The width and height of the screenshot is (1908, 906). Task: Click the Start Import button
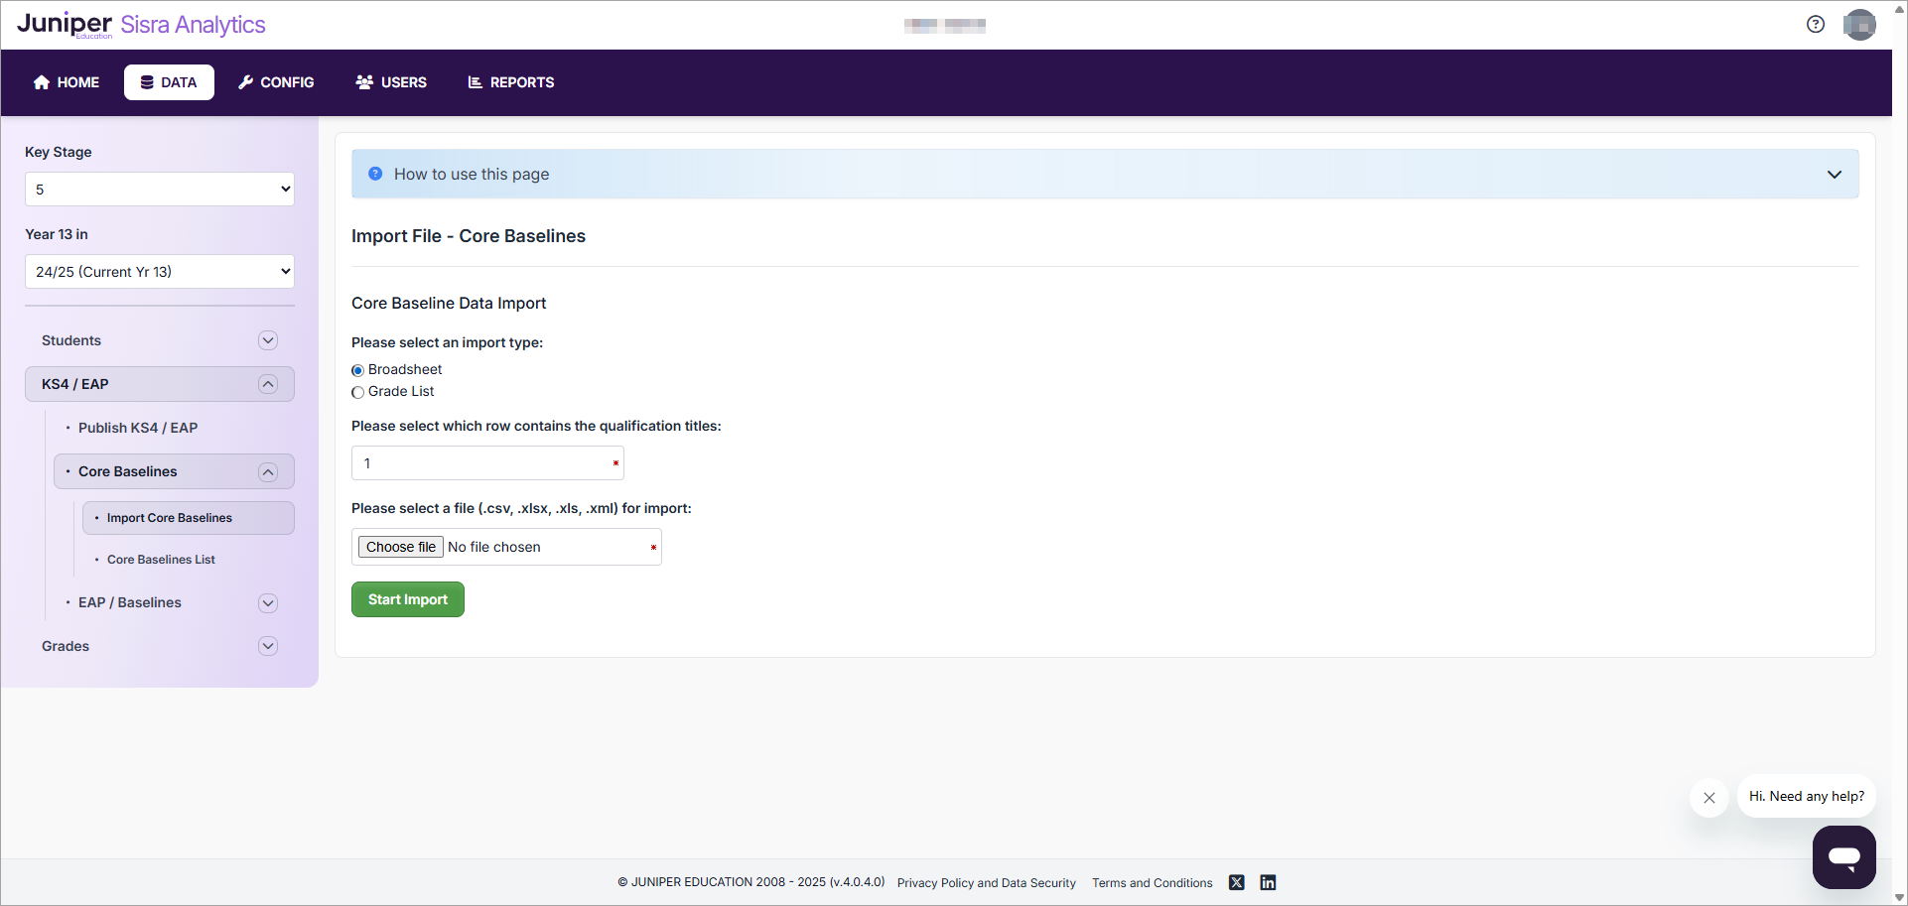pyautogui.click(x=407, y=599)
